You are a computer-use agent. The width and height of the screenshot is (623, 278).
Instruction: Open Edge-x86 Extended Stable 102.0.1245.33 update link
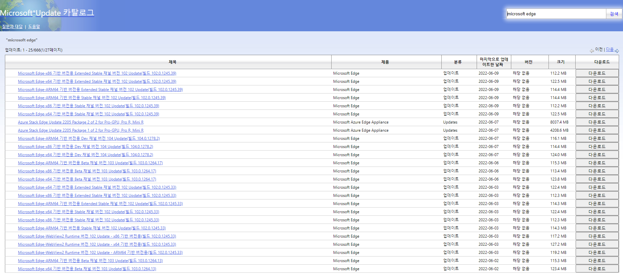[97, 196]
